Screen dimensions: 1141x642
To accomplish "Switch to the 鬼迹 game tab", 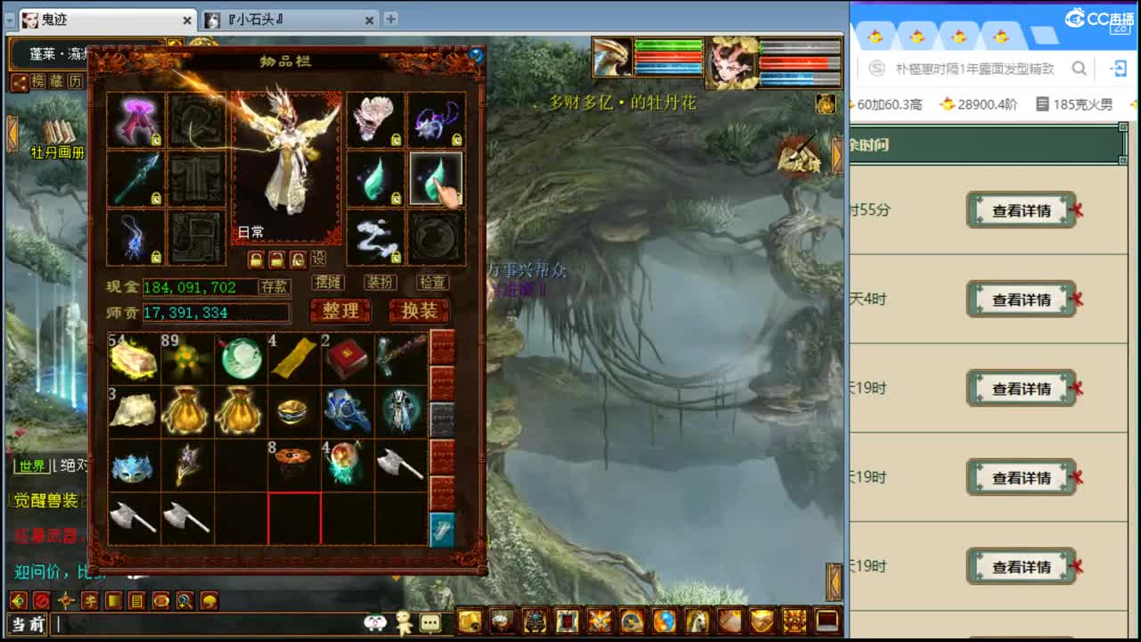I will (107, 20).
